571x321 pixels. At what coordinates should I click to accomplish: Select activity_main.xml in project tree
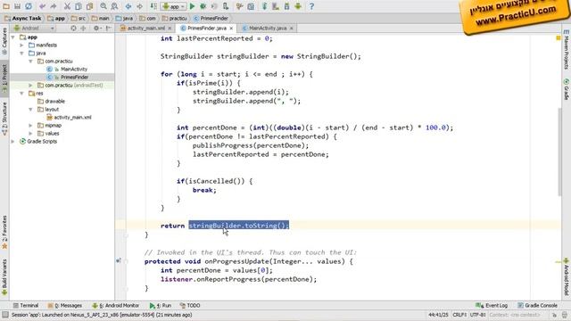pos(72,117)
